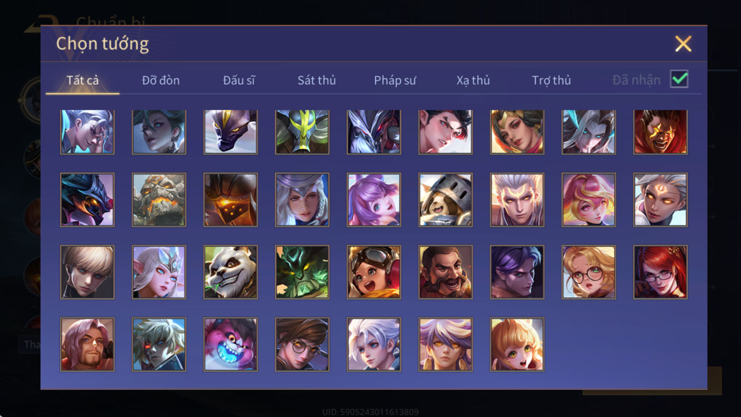741x417 pixels.
Task: Select the grinning panda hero portrait
Action: (231, 272)
